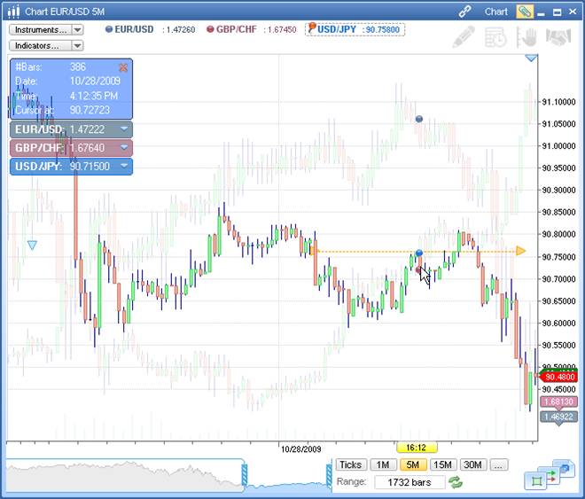The image size is (585, 499).
Task: Click the grey 1.46922 price tag
Action: (558, 417)
